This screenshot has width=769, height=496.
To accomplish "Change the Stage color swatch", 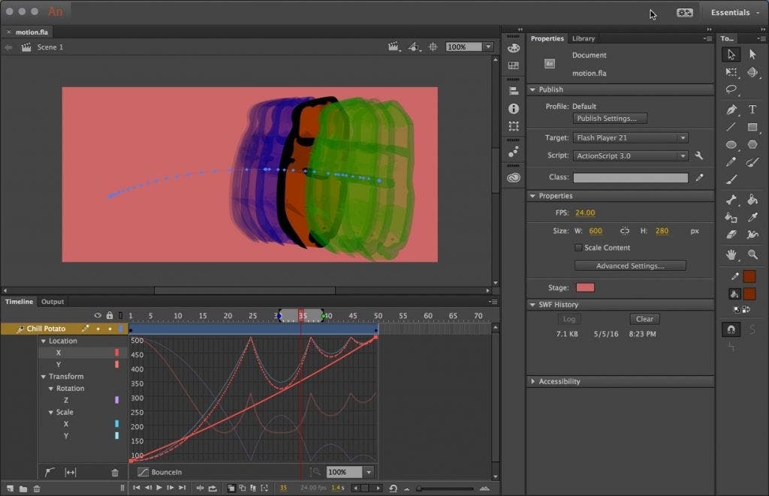I will (x=585, y=287).
